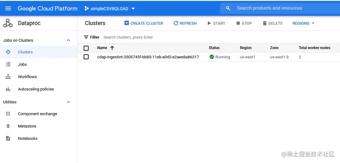Click the Refresh circular arrow icon
This screenshot has height=163, width=340.
(x=176, y=23)
